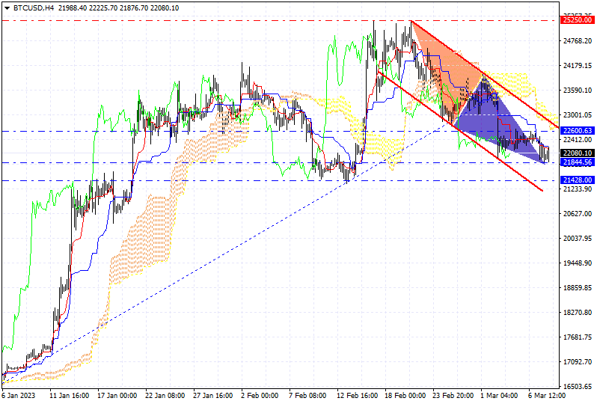597x404 pixels.
Task: Click the 11 Jan 16:00 time label
Action: (70, 396)
